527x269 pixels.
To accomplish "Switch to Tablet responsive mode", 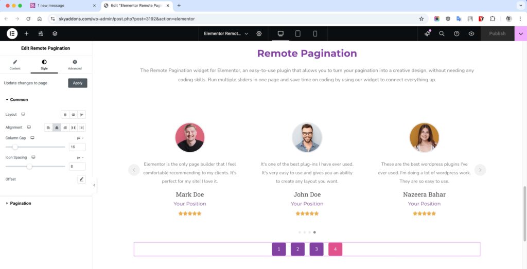I will [x=298, y=33].
